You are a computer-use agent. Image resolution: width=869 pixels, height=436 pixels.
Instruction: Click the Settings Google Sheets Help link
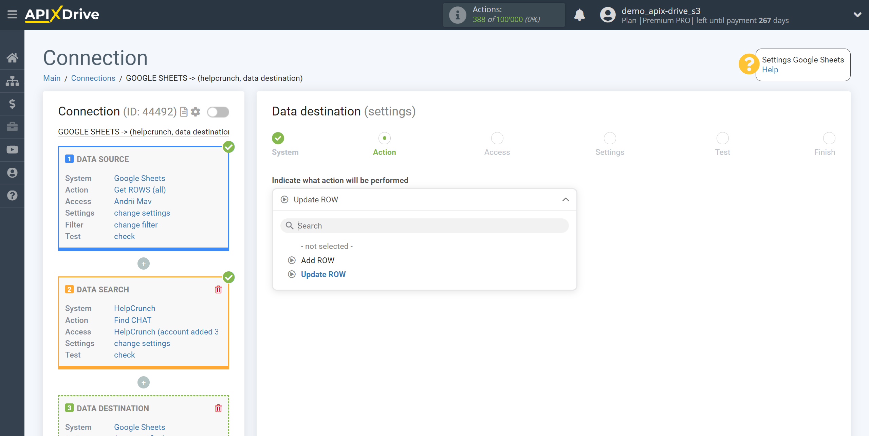770,70
